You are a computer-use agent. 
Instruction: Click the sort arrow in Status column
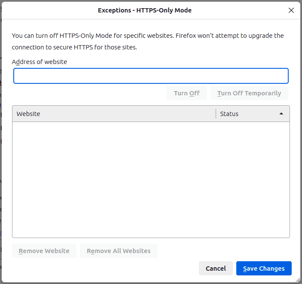click(x=281, y=114)
